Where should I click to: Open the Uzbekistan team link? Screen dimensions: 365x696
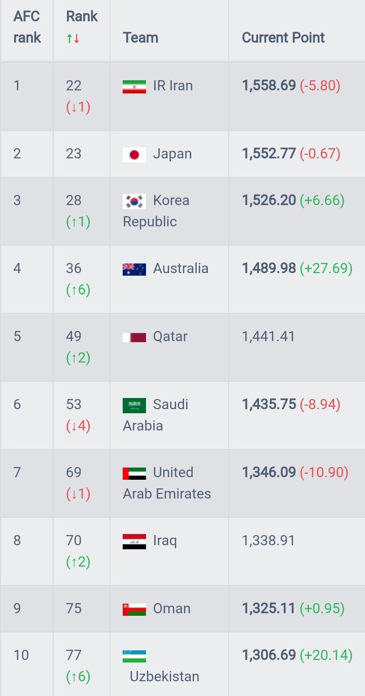click(164, 677)
